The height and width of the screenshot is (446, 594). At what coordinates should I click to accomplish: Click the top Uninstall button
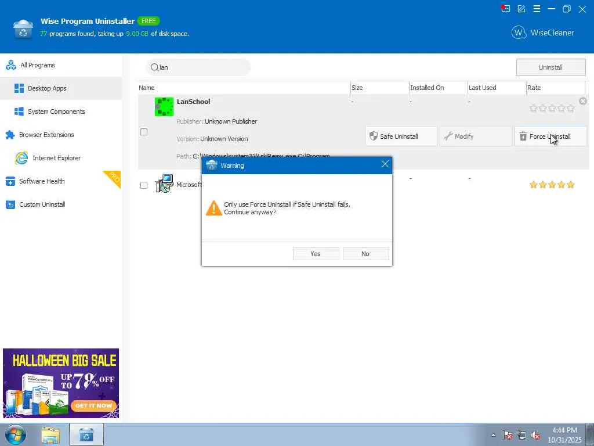550,67
